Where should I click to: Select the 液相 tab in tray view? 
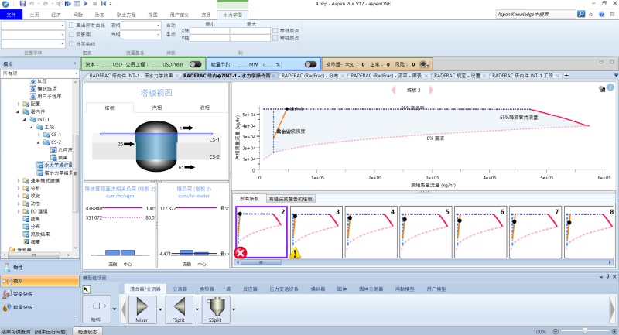click(x=204, y=108)
